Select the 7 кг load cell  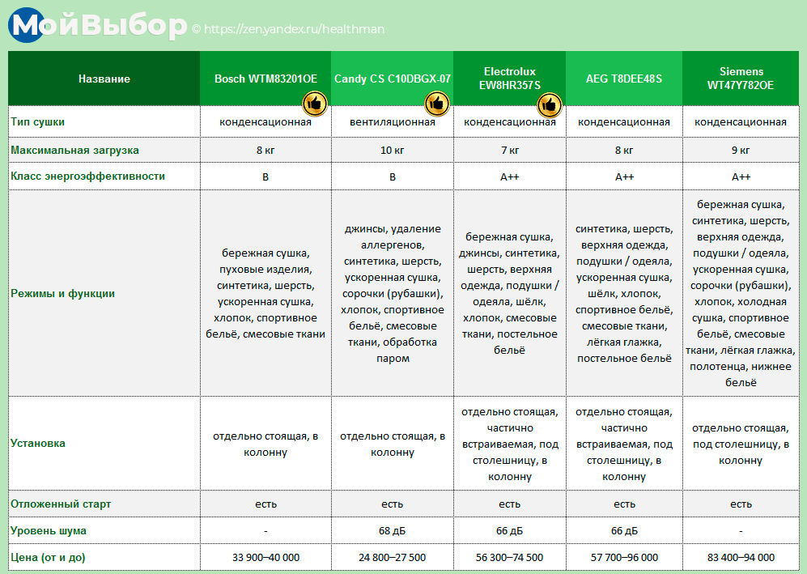509,151
